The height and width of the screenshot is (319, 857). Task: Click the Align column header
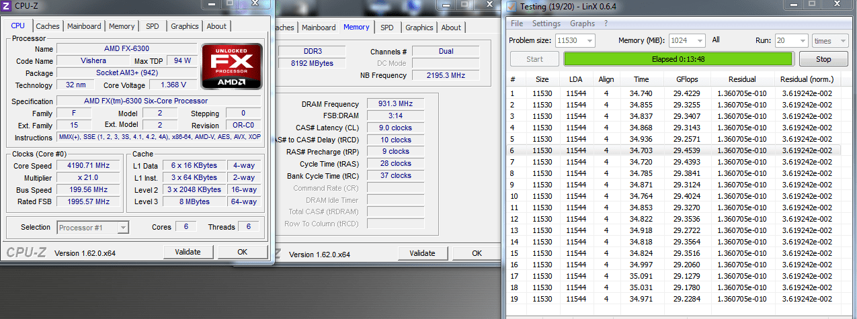[x=606, y=79]
